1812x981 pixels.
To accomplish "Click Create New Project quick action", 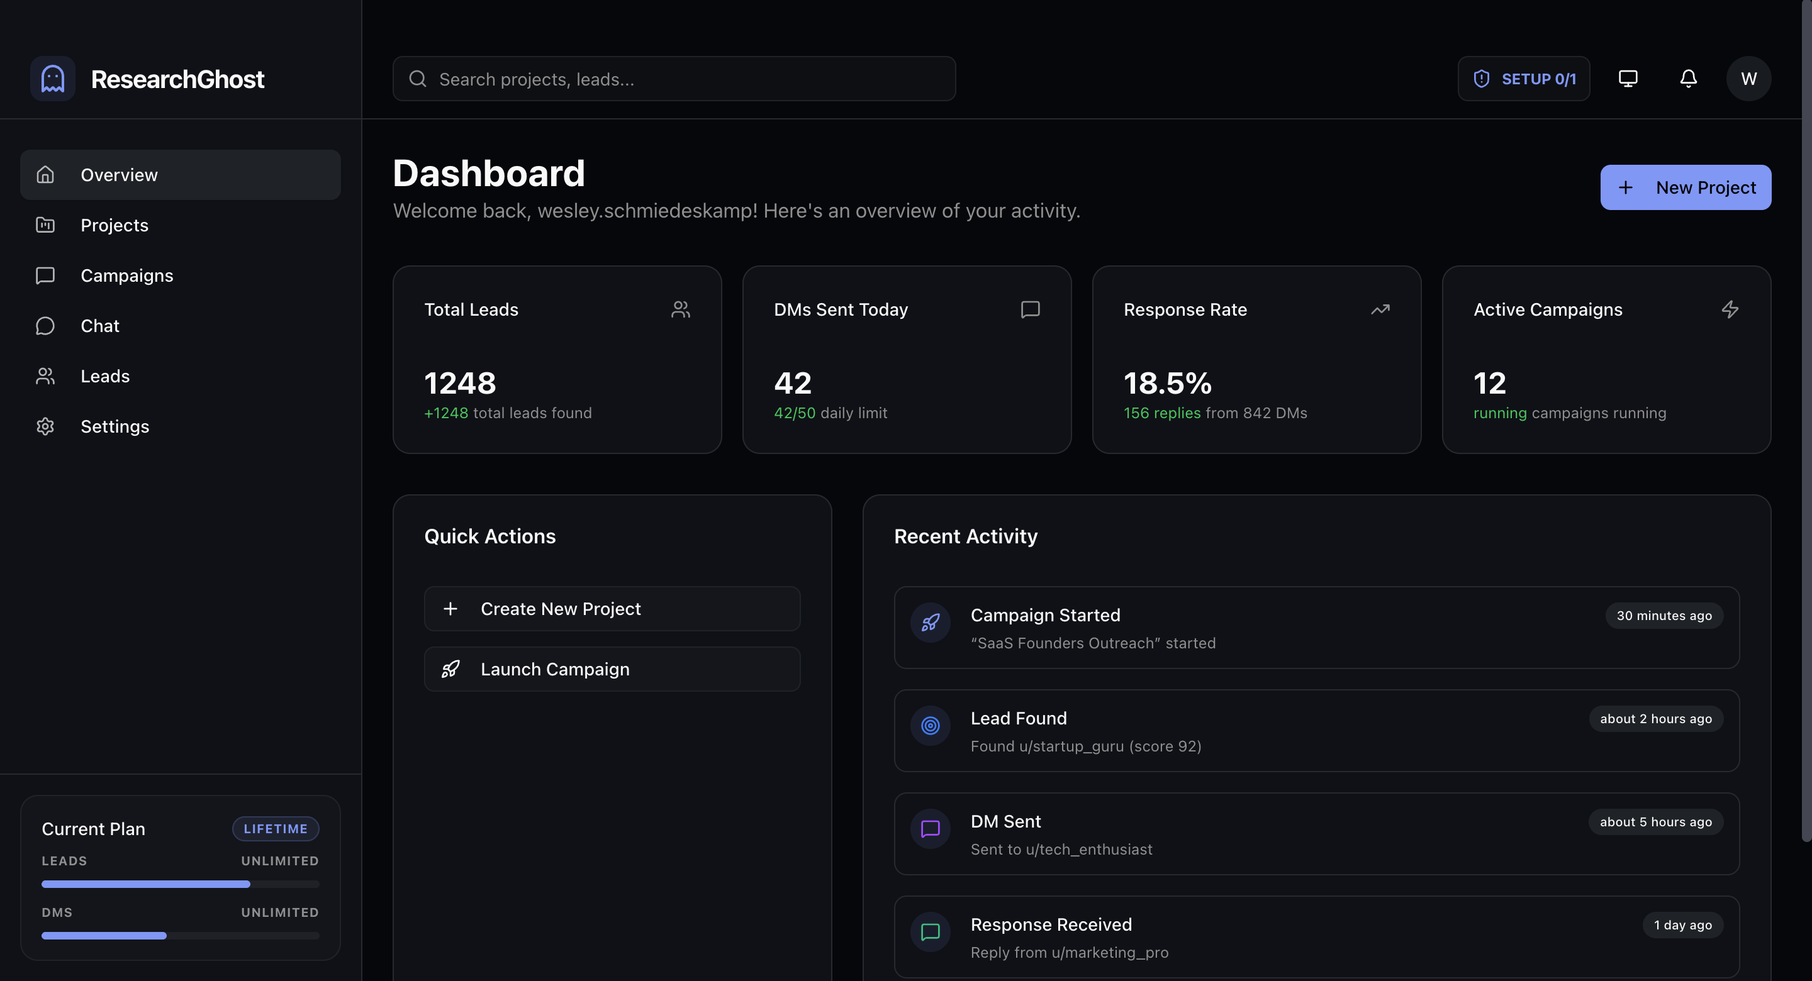I will 612,608.
